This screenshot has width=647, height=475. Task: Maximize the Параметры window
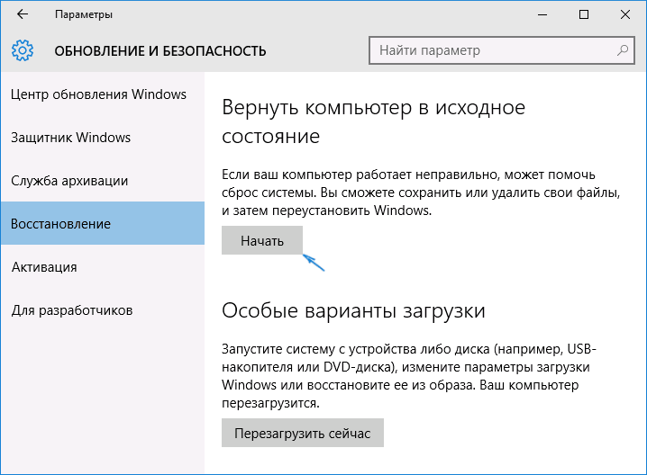click(x=583, y=14)
